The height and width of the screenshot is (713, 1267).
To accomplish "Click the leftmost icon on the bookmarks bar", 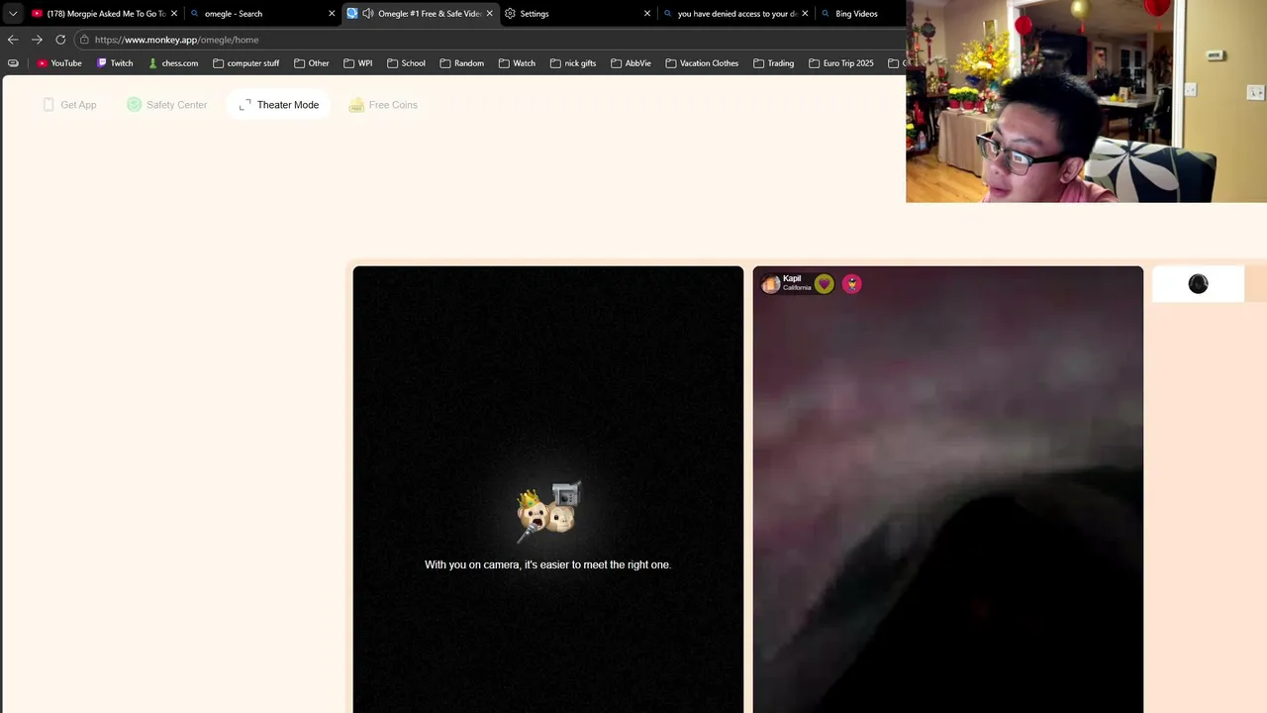I will click(13, 63).
